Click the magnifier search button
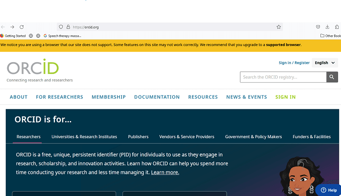This screenshot has height=196, width=341. click(332, 77)
